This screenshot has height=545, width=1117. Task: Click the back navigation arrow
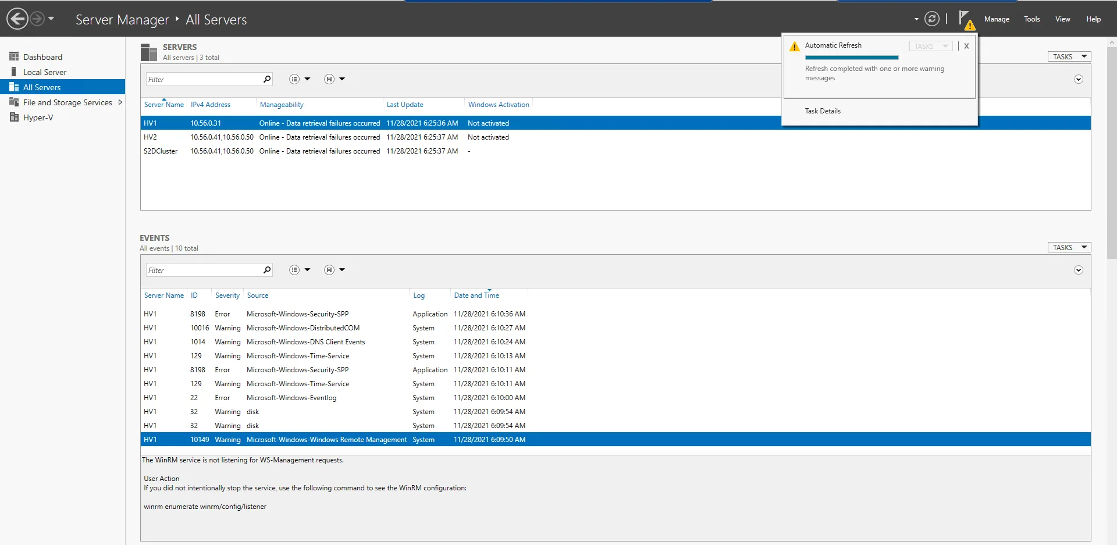point(16,19)
